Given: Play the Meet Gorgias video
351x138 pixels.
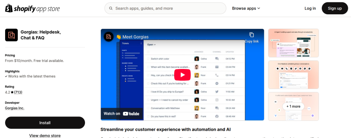Looking at the screenshot, I should click(x=182, y=75).
